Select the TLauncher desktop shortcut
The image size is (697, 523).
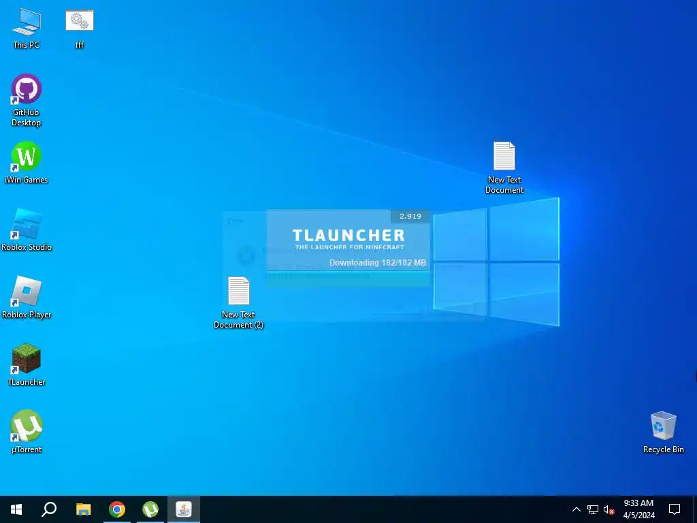pos(27,365)
